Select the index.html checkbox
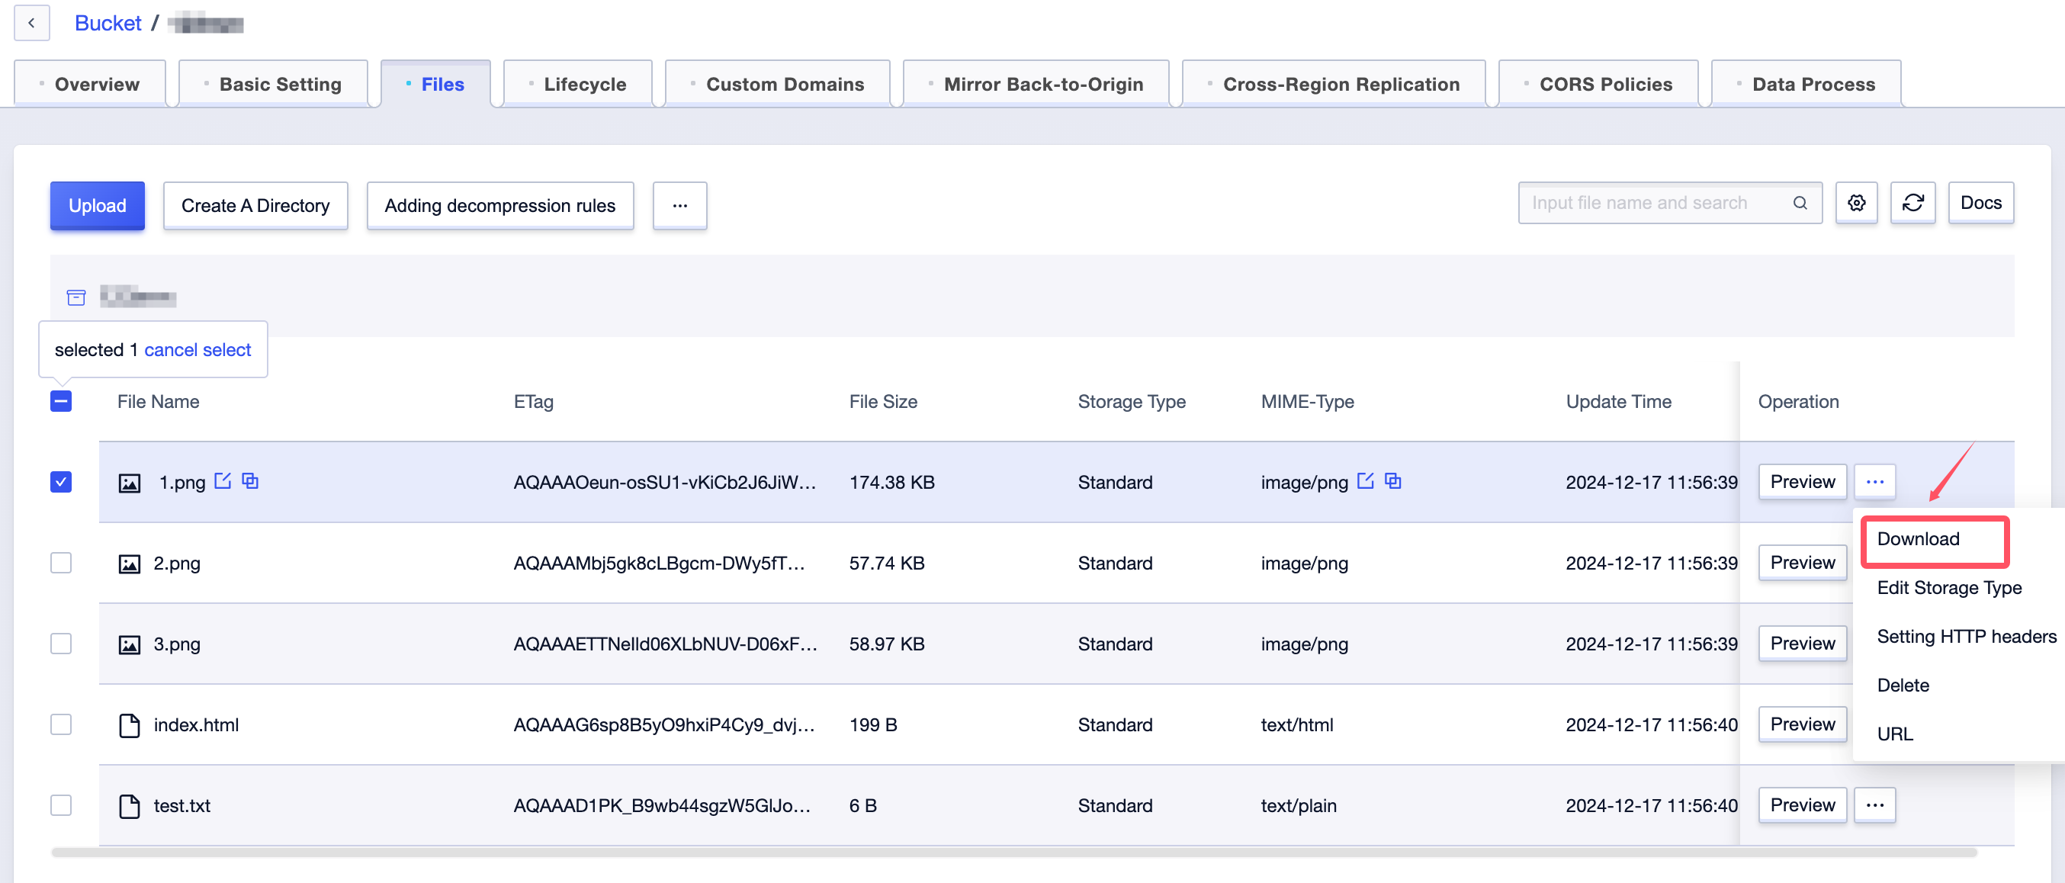 [x=61, y=724]
